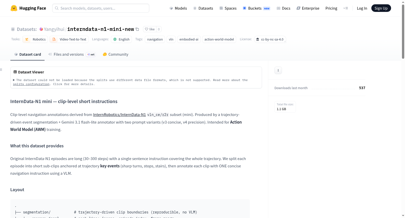Click the cc-by-nc-sa-4.0 license tag

pos(270,39)
